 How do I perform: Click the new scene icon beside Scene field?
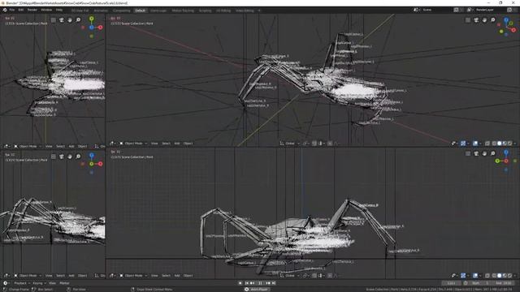tap(457, 10)
